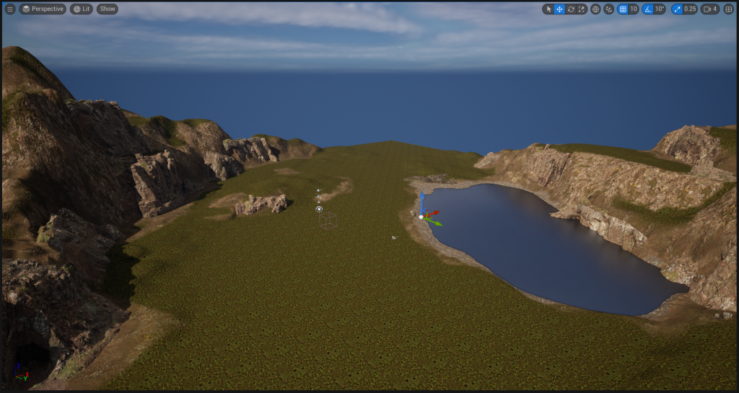
Task: Click the 10° rotation snap value
Action: (660, 9)
